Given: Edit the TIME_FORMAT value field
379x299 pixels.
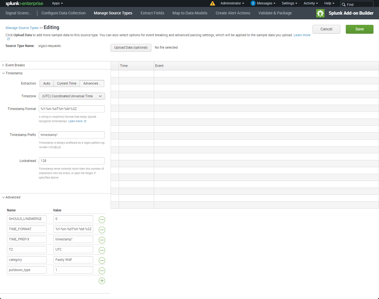Looking at the screenshot, I should point(73,229).
